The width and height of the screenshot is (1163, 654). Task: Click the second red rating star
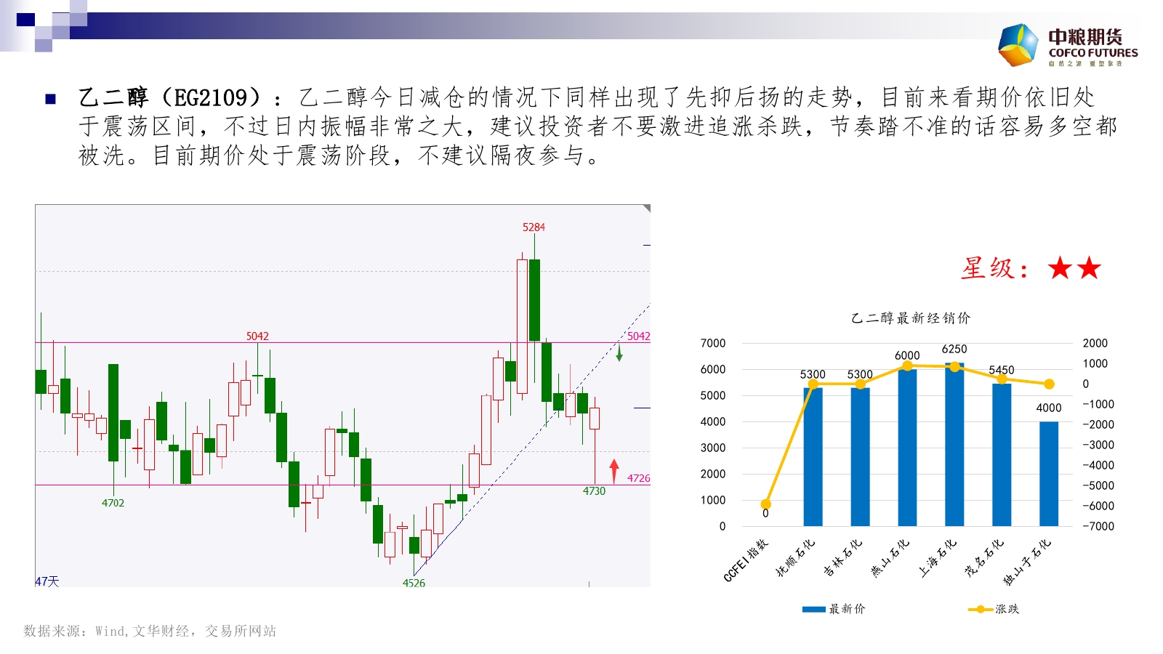point(1089,268)
